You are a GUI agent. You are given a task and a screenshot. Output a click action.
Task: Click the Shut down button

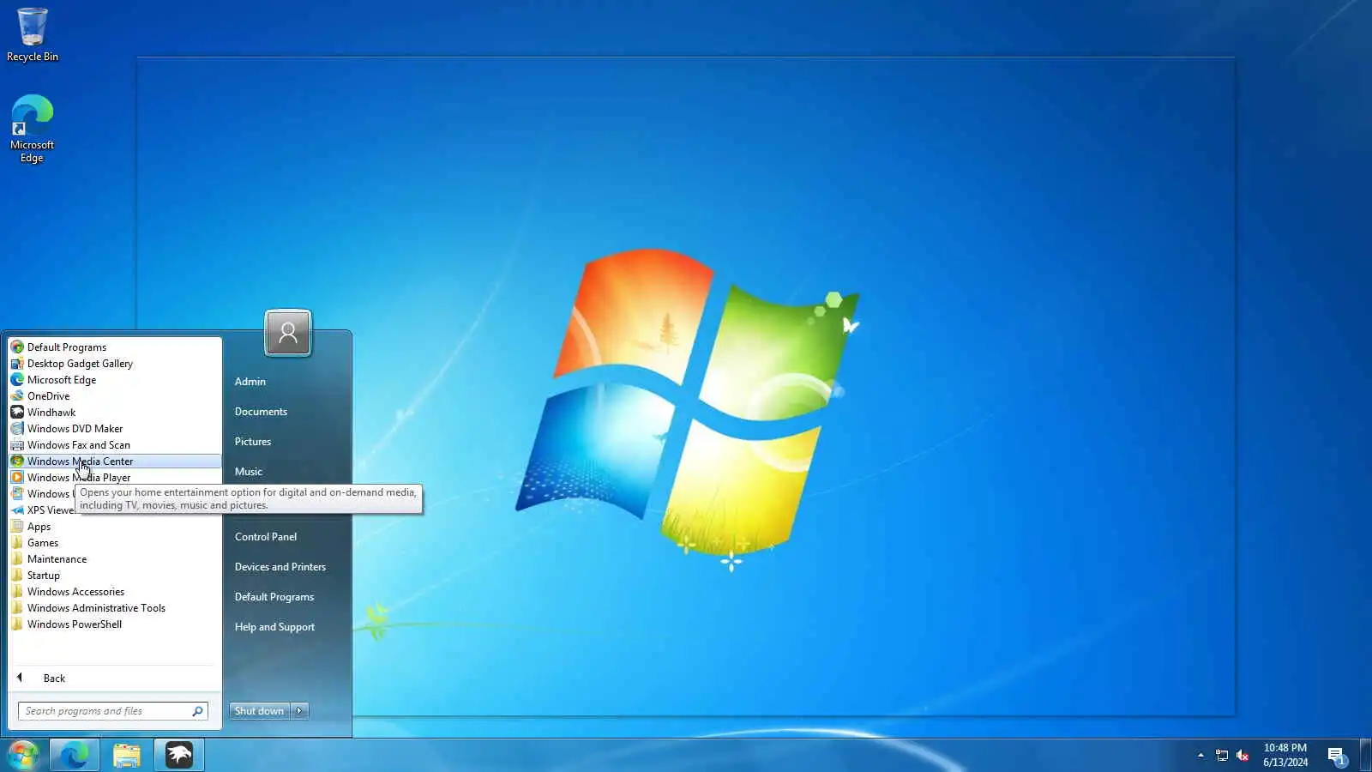259,711
